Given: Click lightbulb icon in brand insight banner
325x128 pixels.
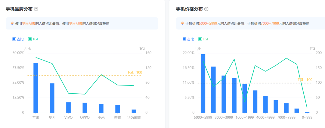Looking at the screenshot, I should coord(12,23).
